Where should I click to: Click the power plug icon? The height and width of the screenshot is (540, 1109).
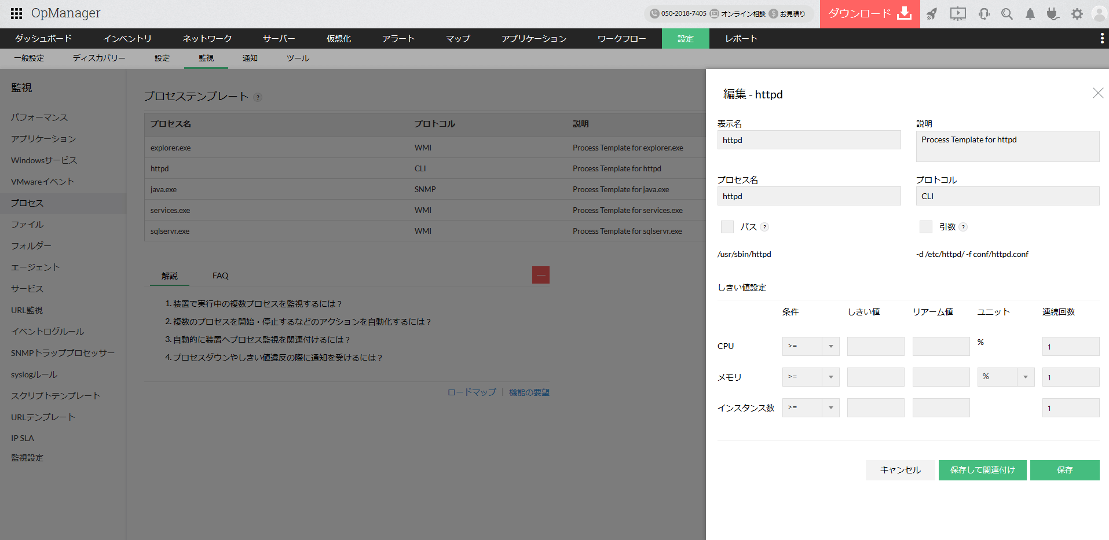(x=1053, y=14)
